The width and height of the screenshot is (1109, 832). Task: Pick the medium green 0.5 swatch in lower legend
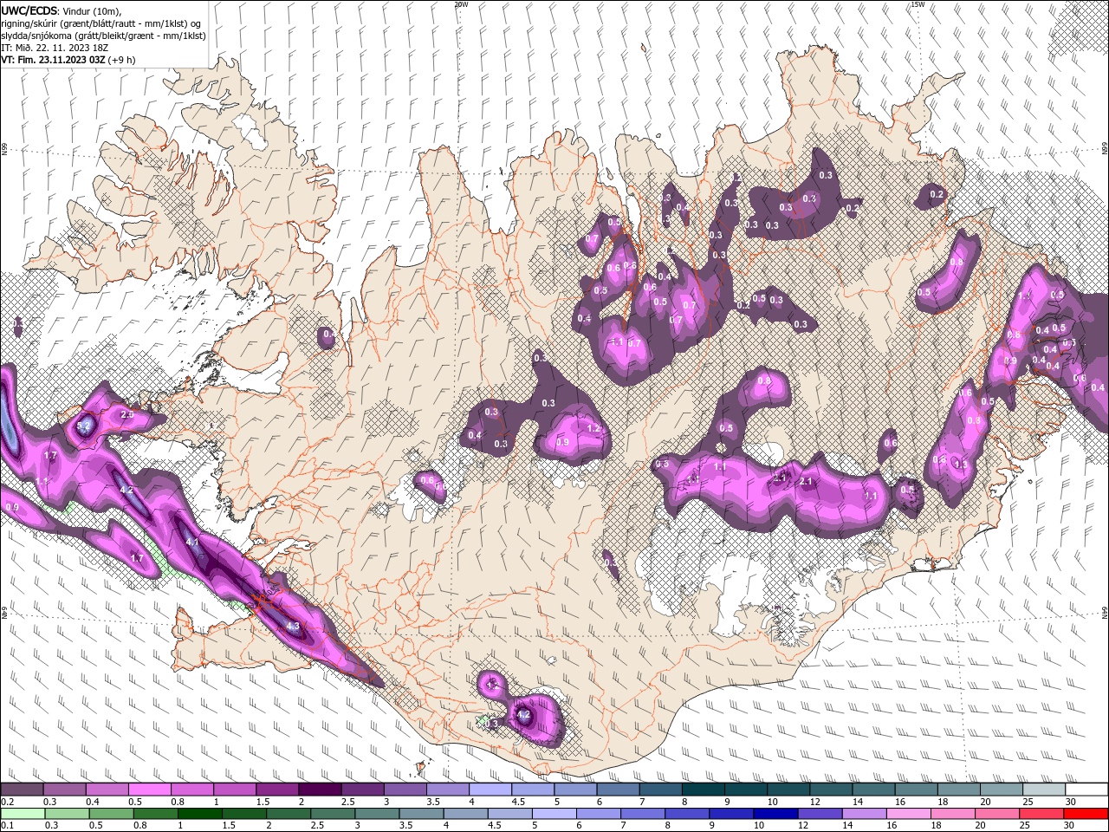pos(111,813)
